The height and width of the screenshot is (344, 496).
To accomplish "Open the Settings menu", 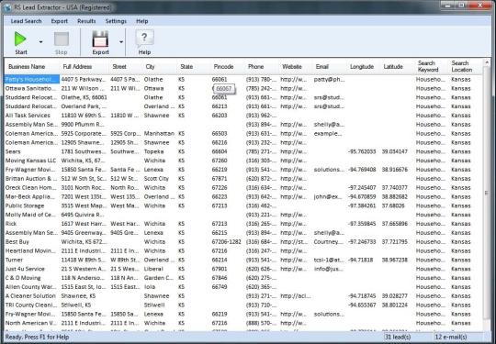I will (x=116, y=21).
